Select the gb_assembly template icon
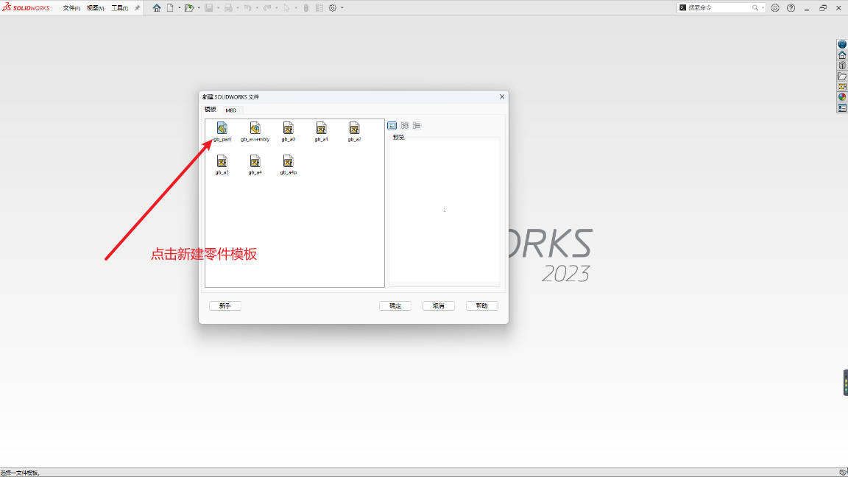 [255, 128]
